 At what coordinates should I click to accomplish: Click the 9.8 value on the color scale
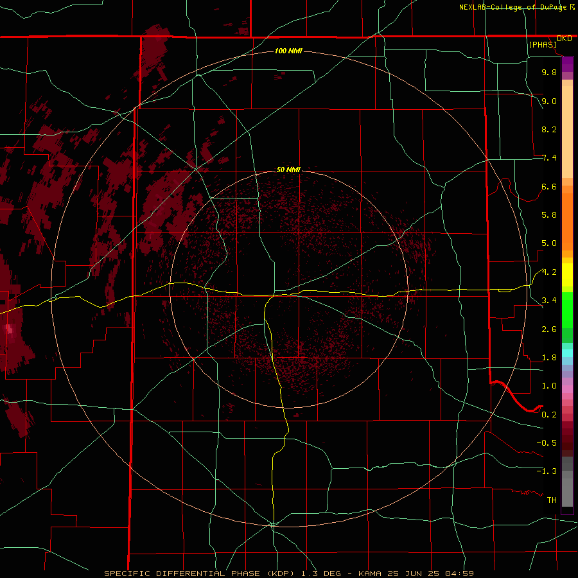pos(549,72)
